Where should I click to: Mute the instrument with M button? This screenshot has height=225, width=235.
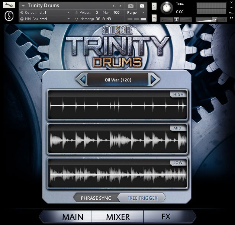[154, 18]
